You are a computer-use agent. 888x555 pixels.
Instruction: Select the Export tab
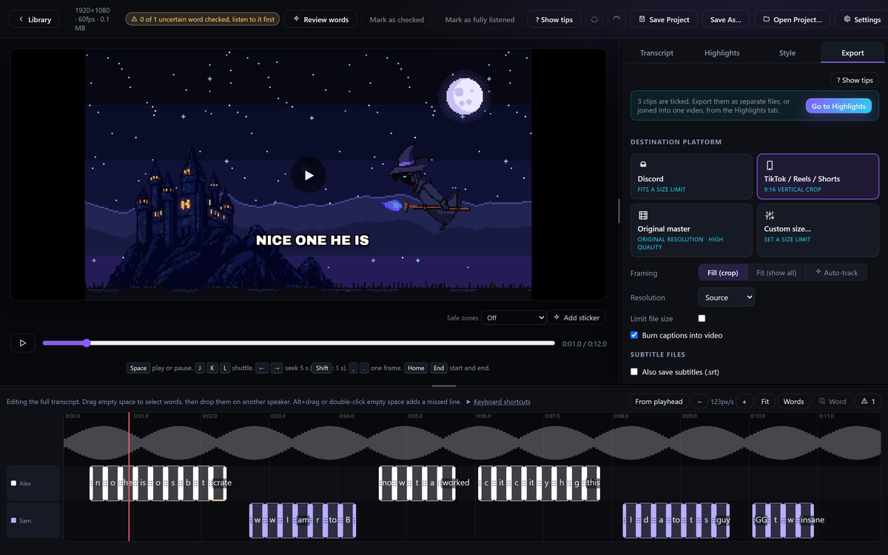[x=852, y=53]
